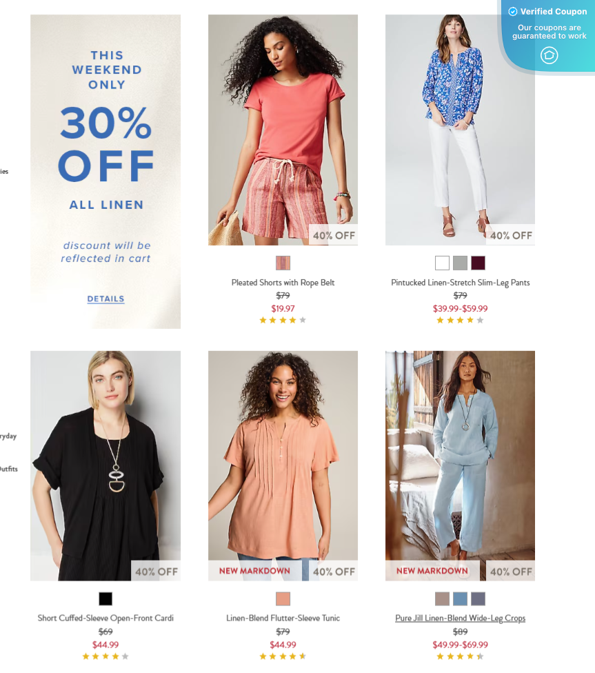Viewport: 595px width, 673px height.
Task: Choose gray swatch for Pintucked Pants
Action: (x=460, y=263)
